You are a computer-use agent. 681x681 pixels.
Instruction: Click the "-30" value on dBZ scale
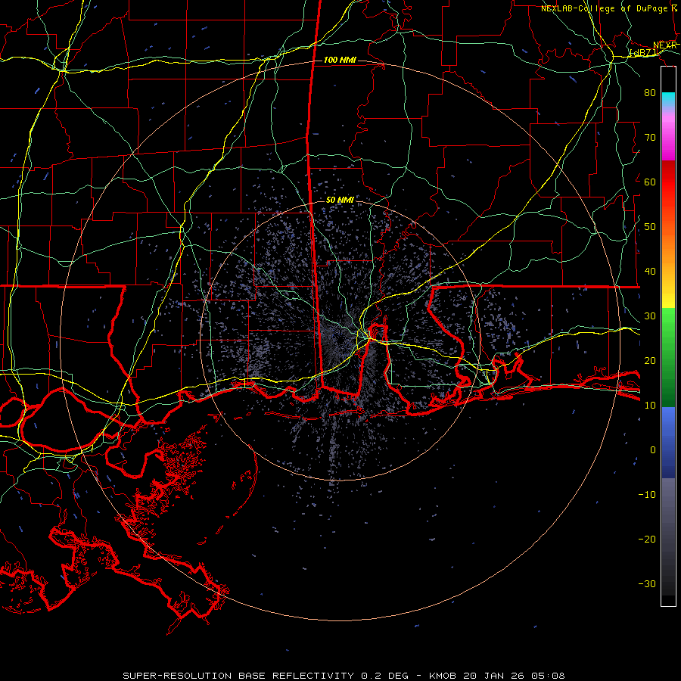[647, 583]
